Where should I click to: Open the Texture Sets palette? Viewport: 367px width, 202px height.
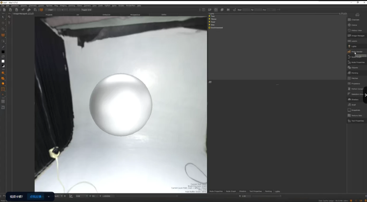tap(356, 116)
